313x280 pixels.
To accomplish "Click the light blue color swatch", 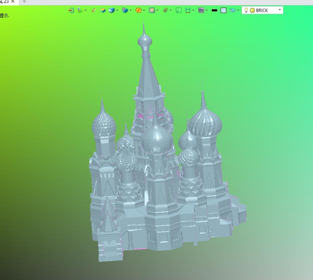I will (x=224, y=11).
